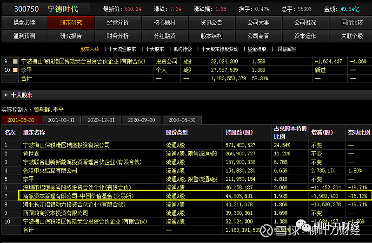Click the total value 1,183,553,379
The height and width of the screenshot is (243, 372).
pos(228,78)
